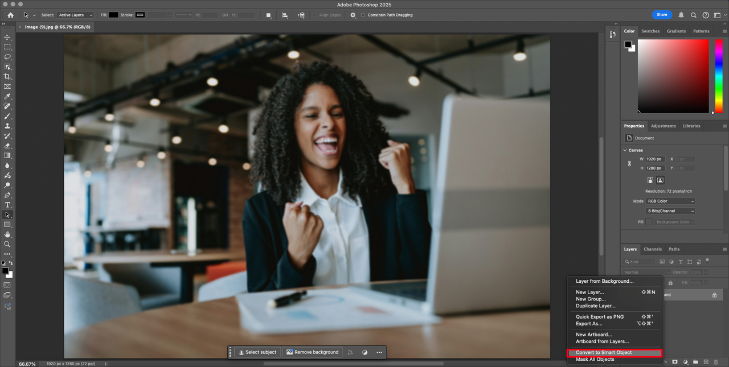Open Active Layers select dropdown
The width and height of the screenshot is (729, 367).
[x=76, y=15]
